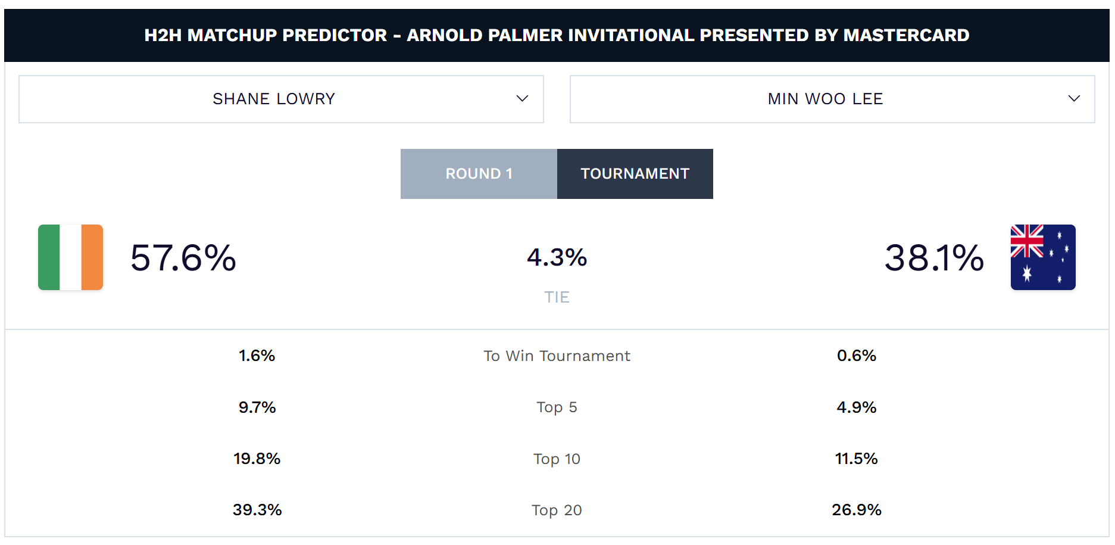Click the TIE label

point(557,297)
